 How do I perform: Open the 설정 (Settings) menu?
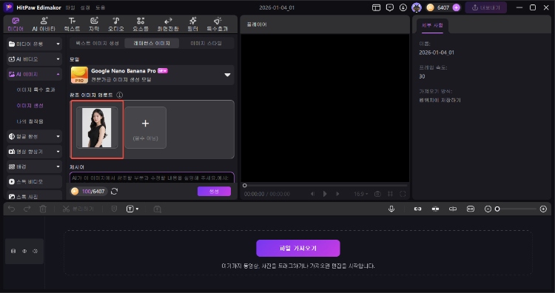tap(85, 7)
